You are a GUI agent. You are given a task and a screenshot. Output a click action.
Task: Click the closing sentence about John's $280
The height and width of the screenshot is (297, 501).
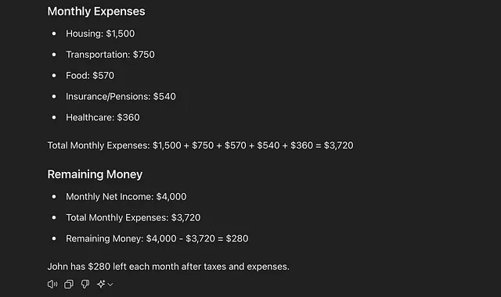tap(168, 267)
